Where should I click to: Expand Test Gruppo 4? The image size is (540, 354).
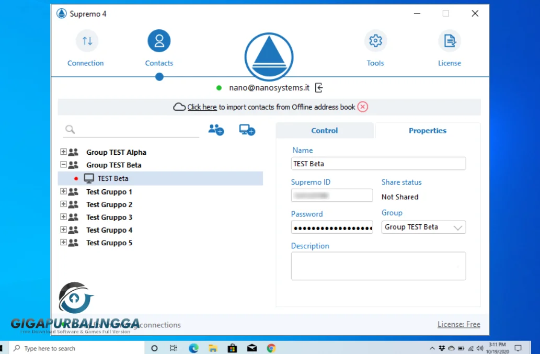coord(63,230)
